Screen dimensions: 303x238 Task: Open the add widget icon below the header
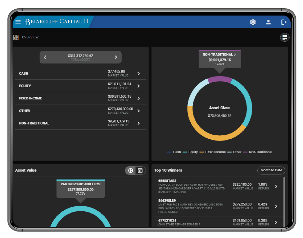(x=285, y=37)
